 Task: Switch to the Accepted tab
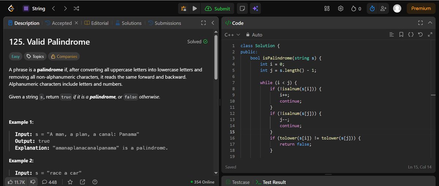pos(59,23)
